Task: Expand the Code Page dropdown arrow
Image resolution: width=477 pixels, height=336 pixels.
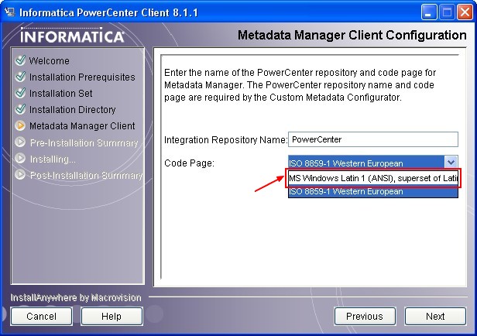Action: click(451, 162)
